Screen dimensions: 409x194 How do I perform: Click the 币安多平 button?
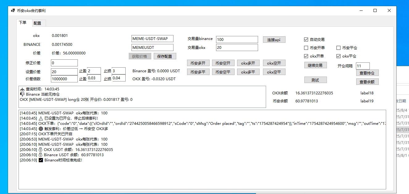click(198, 72)
